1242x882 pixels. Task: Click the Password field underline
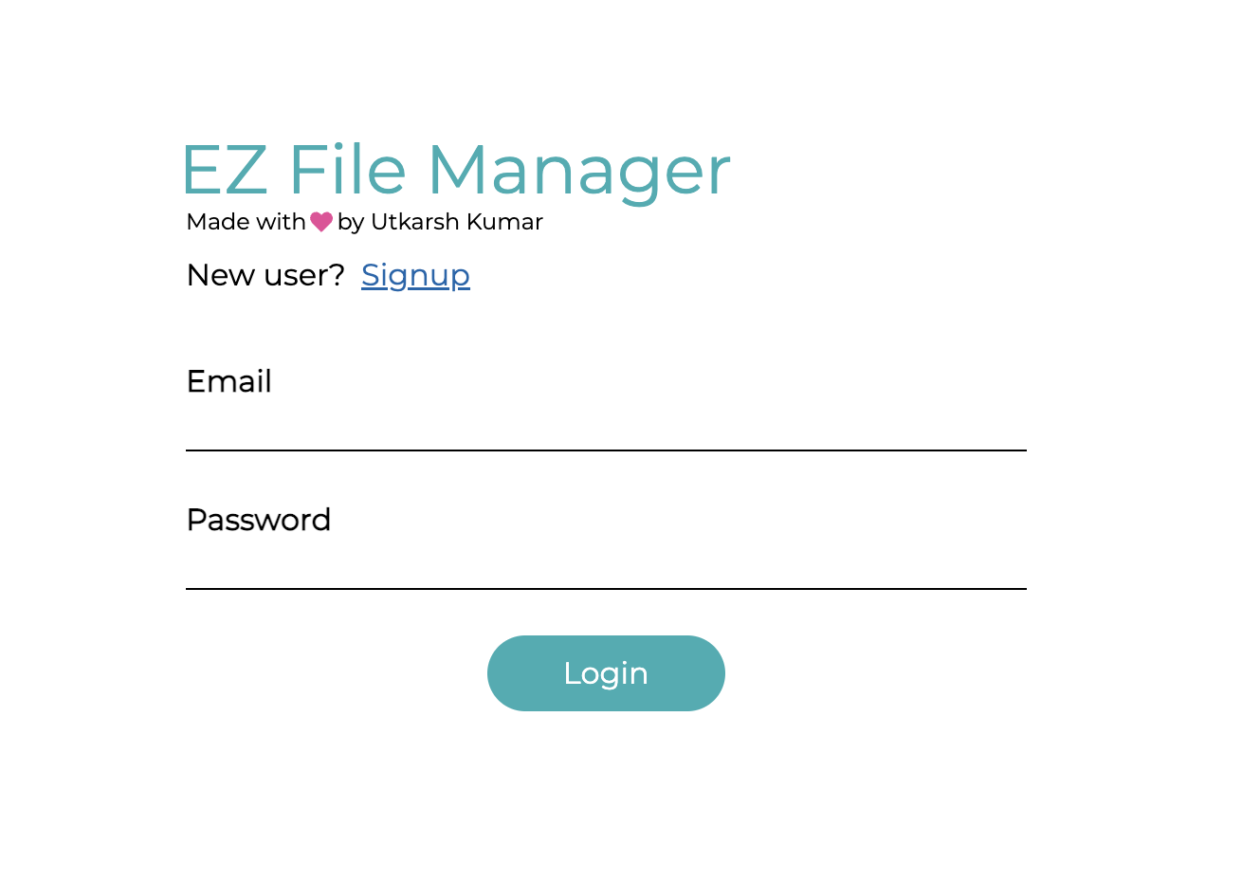pyautogui.click(x=606, y=590)
